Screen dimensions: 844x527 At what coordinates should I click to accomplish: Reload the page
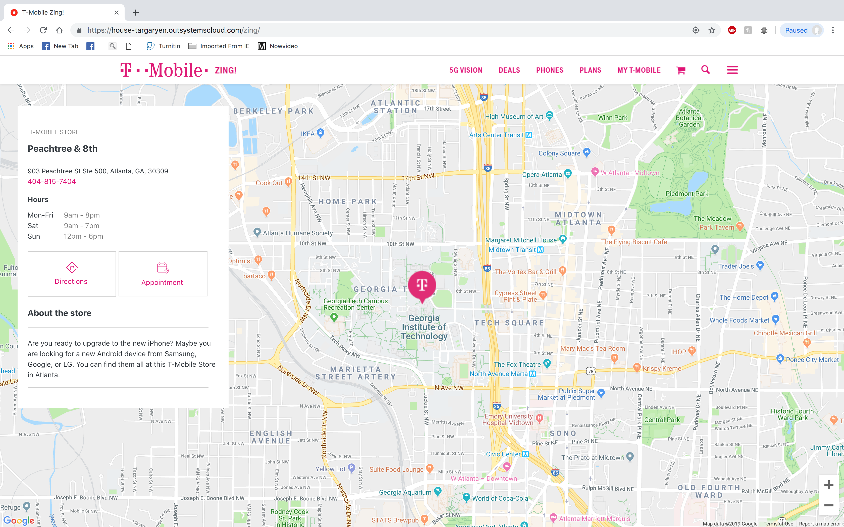click(x=43, y=30)
